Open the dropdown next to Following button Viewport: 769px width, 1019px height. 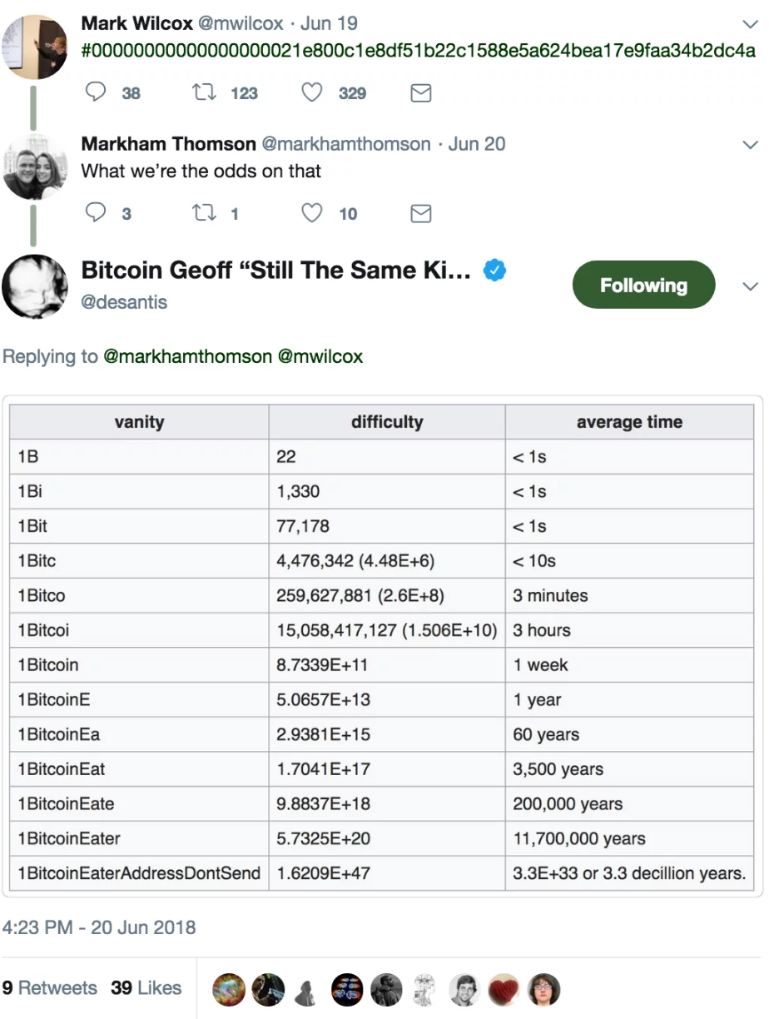pos(750,286)
